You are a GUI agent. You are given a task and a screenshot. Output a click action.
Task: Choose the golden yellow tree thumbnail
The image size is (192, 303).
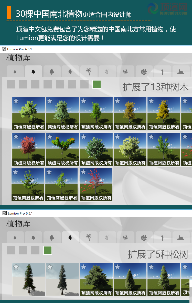[164, 114]
